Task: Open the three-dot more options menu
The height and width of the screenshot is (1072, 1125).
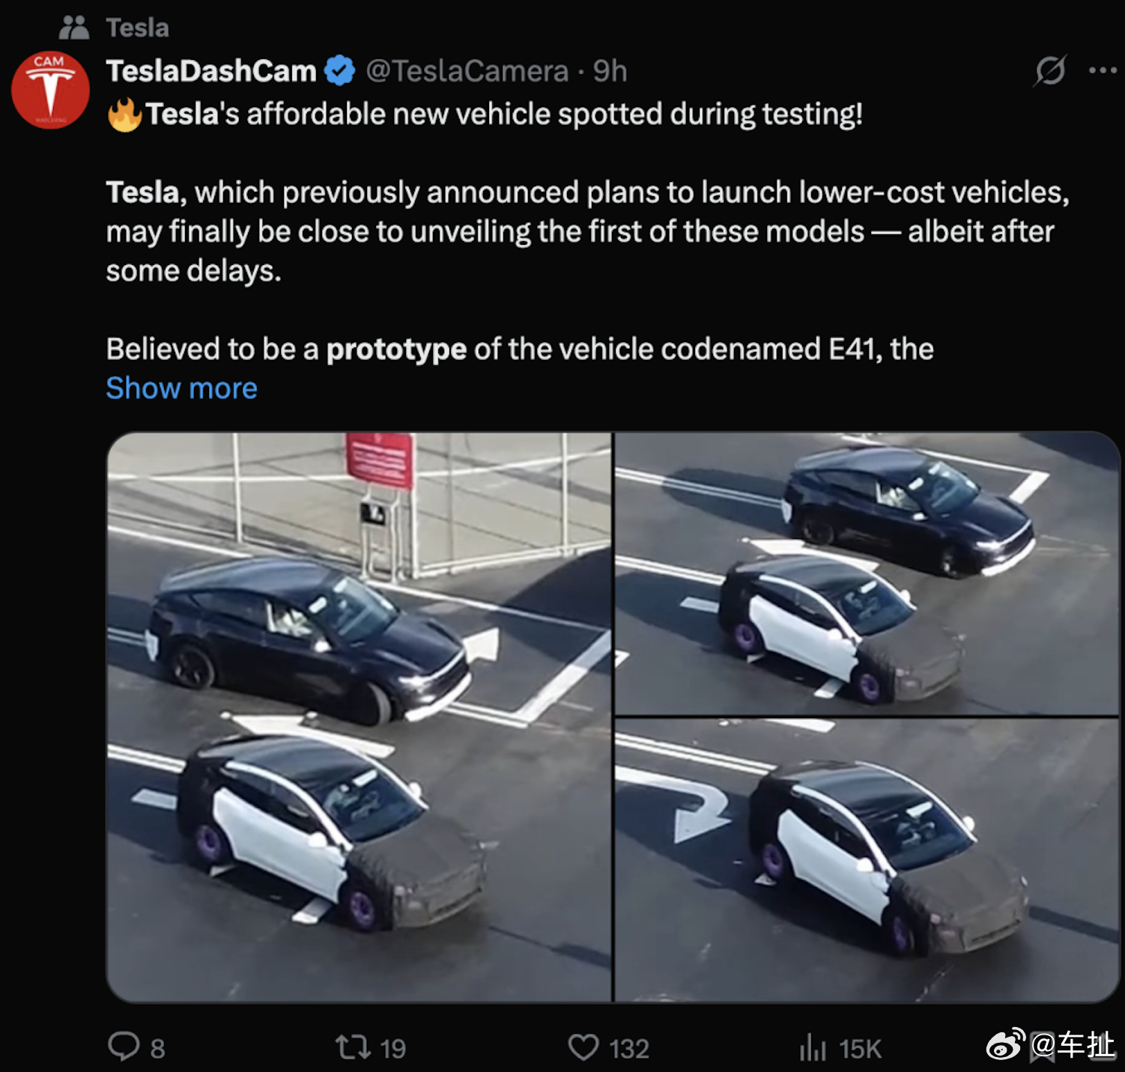Action: click(x=1103, y=70)
